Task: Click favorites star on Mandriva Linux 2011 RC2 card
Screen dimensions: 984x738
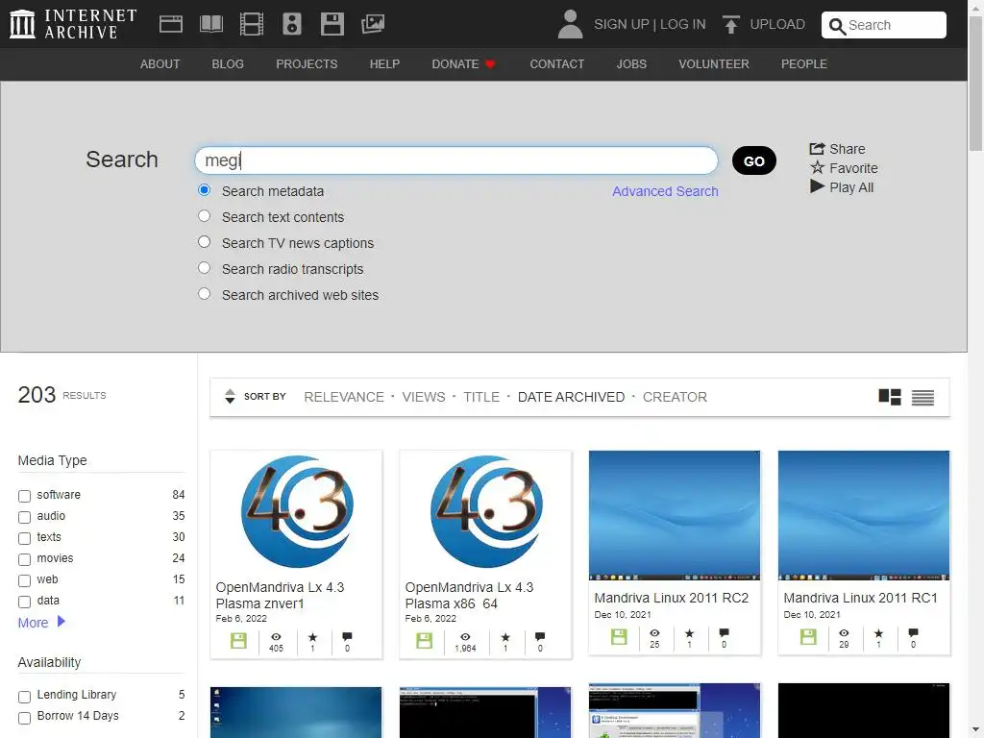Action: point(689,633)
